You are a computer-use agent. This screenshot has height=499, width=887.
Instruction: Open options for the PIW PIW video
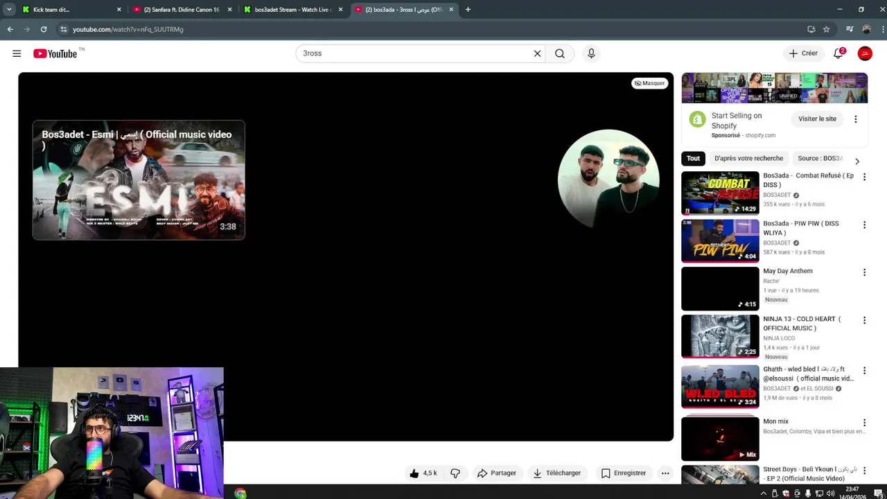[x=864, y=225]
